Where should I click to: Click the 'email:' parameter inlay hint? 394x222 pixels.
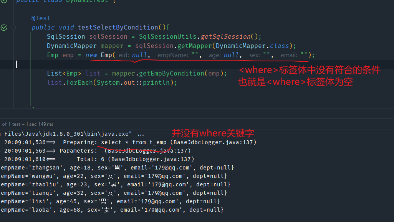tap(289, 56)
